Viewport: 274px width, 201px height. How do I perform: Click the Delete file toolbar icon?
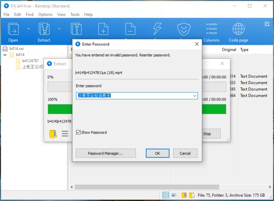(130, 29)
